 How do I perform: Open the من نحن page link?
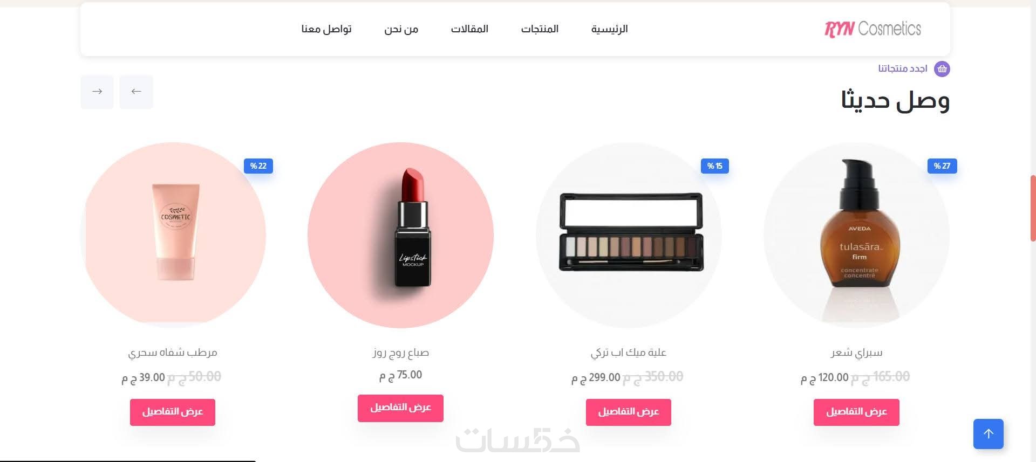coord(401,29)
